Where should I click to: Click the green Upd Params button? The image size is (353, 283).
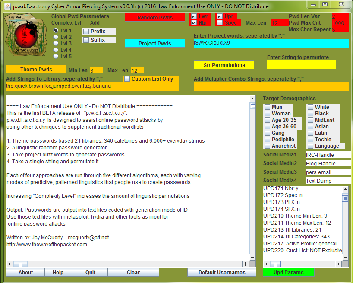pyautogui.click(x=288, y=273)
